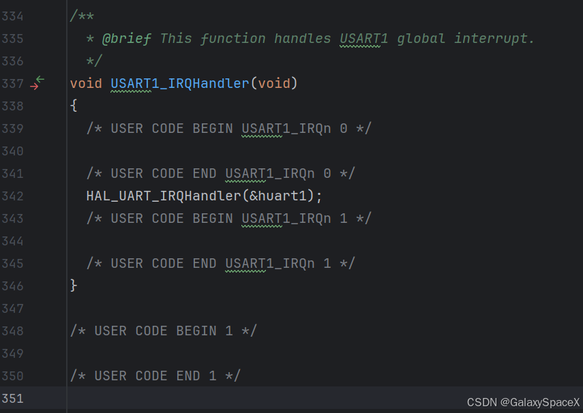Click the USART1_IRQHandler function name
This screenshot has height=413, width=583.
point(180,83)
